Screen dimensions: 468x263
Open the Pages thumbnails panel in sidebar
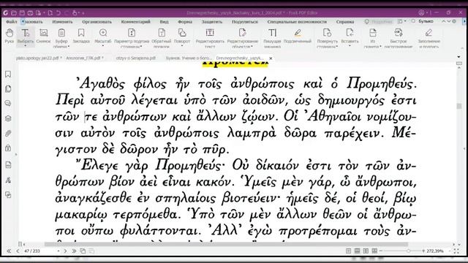pyautogui.click(x=8, y=88)
